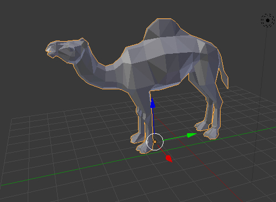Click the blue Z-axis arrow of the gizmo
Viewport: 276px width, 202px height.
pyautogui.click(x=152, y=103)
